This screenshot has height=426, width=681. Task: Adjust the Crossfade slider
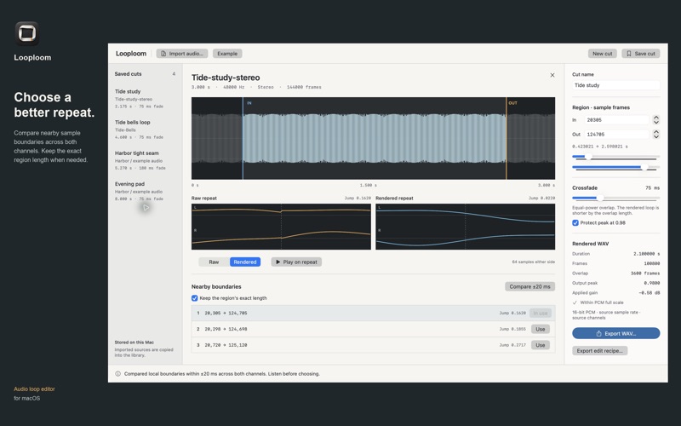[x=600, y=199]
